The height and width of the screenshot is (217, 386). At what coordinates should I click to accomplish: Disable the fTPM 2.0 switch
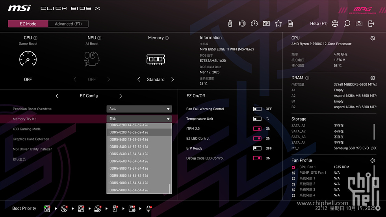[257, 129]
